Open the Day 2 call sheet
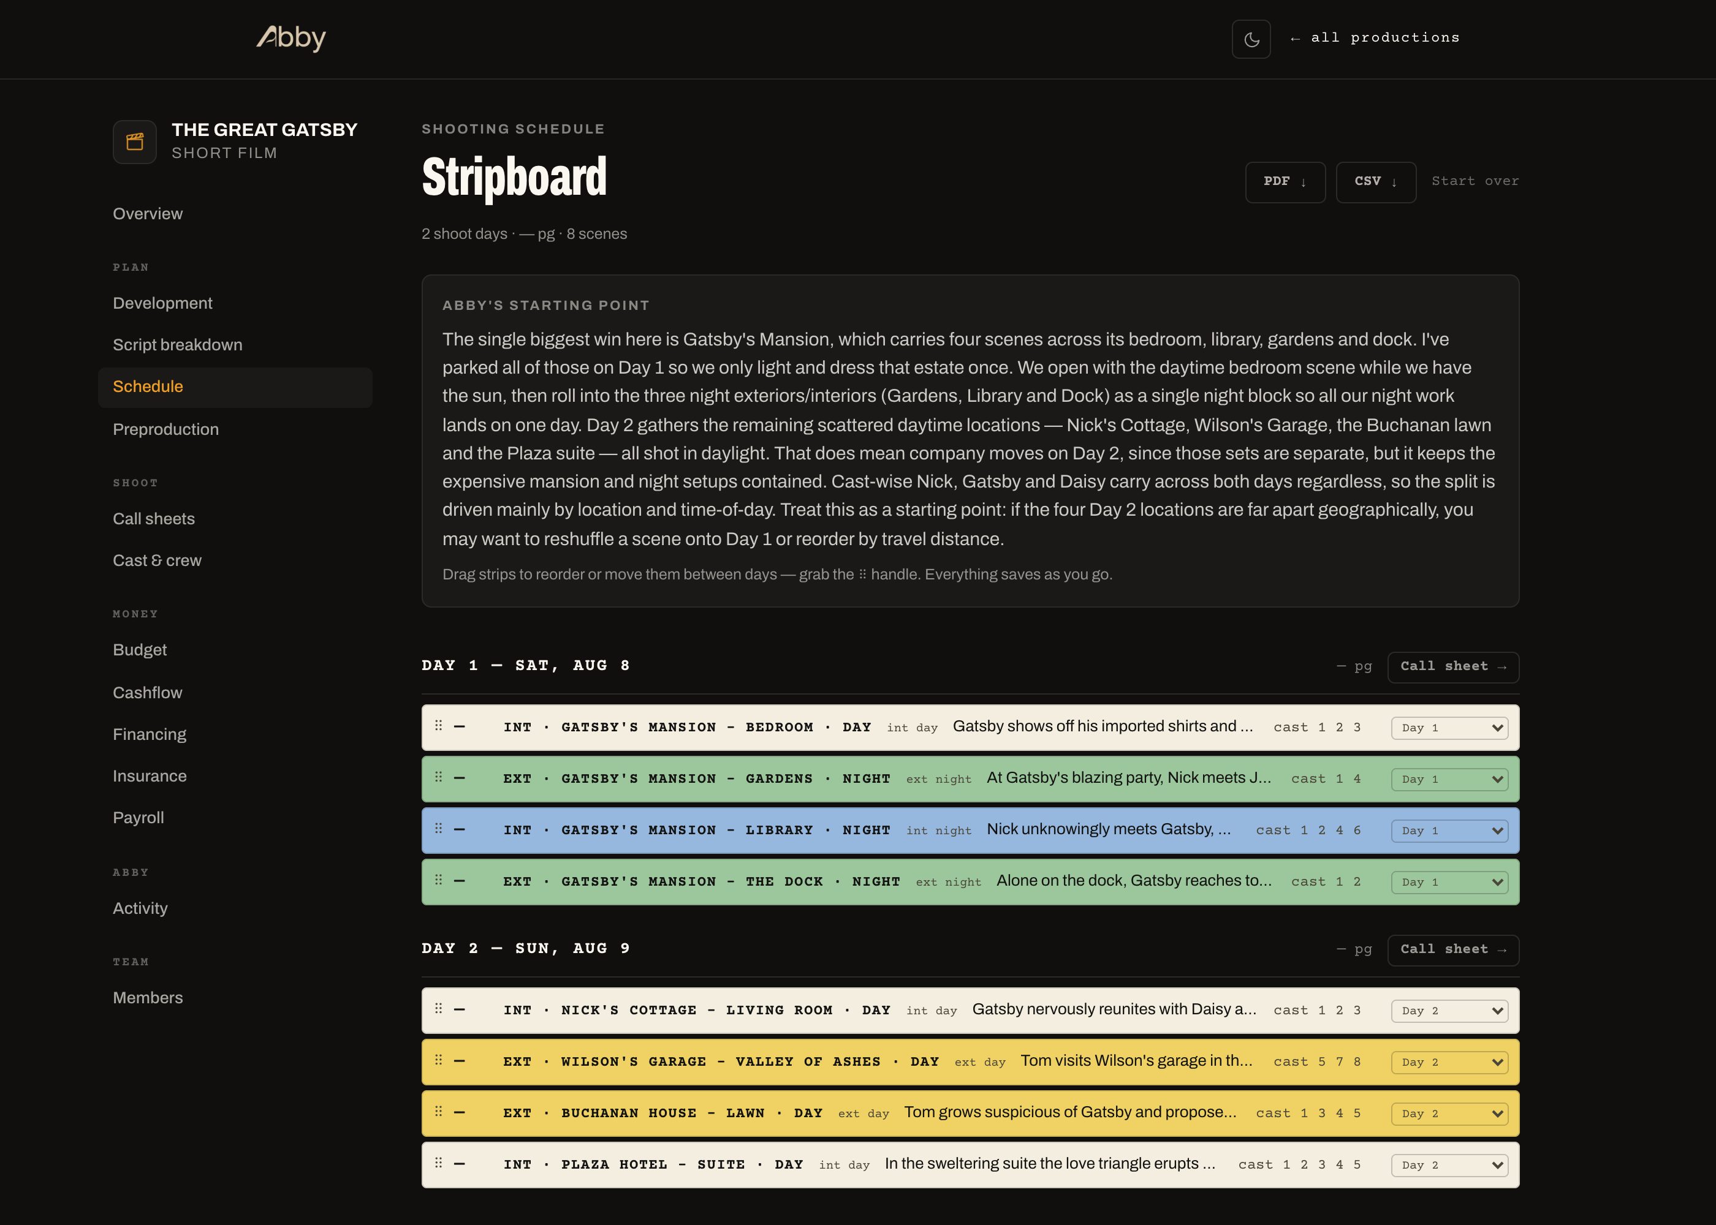 [1454, 949]
